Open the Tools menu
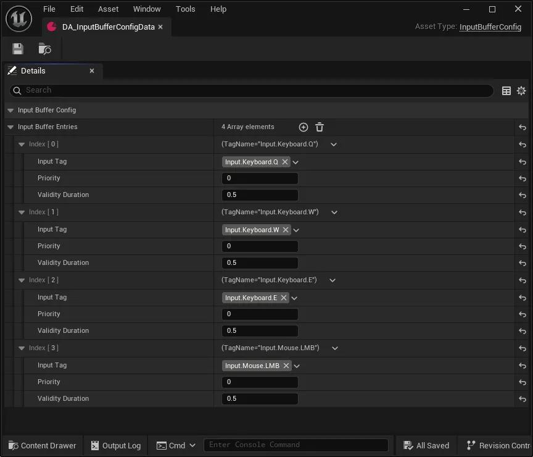The image size is (533, 457). coord(186,9)
